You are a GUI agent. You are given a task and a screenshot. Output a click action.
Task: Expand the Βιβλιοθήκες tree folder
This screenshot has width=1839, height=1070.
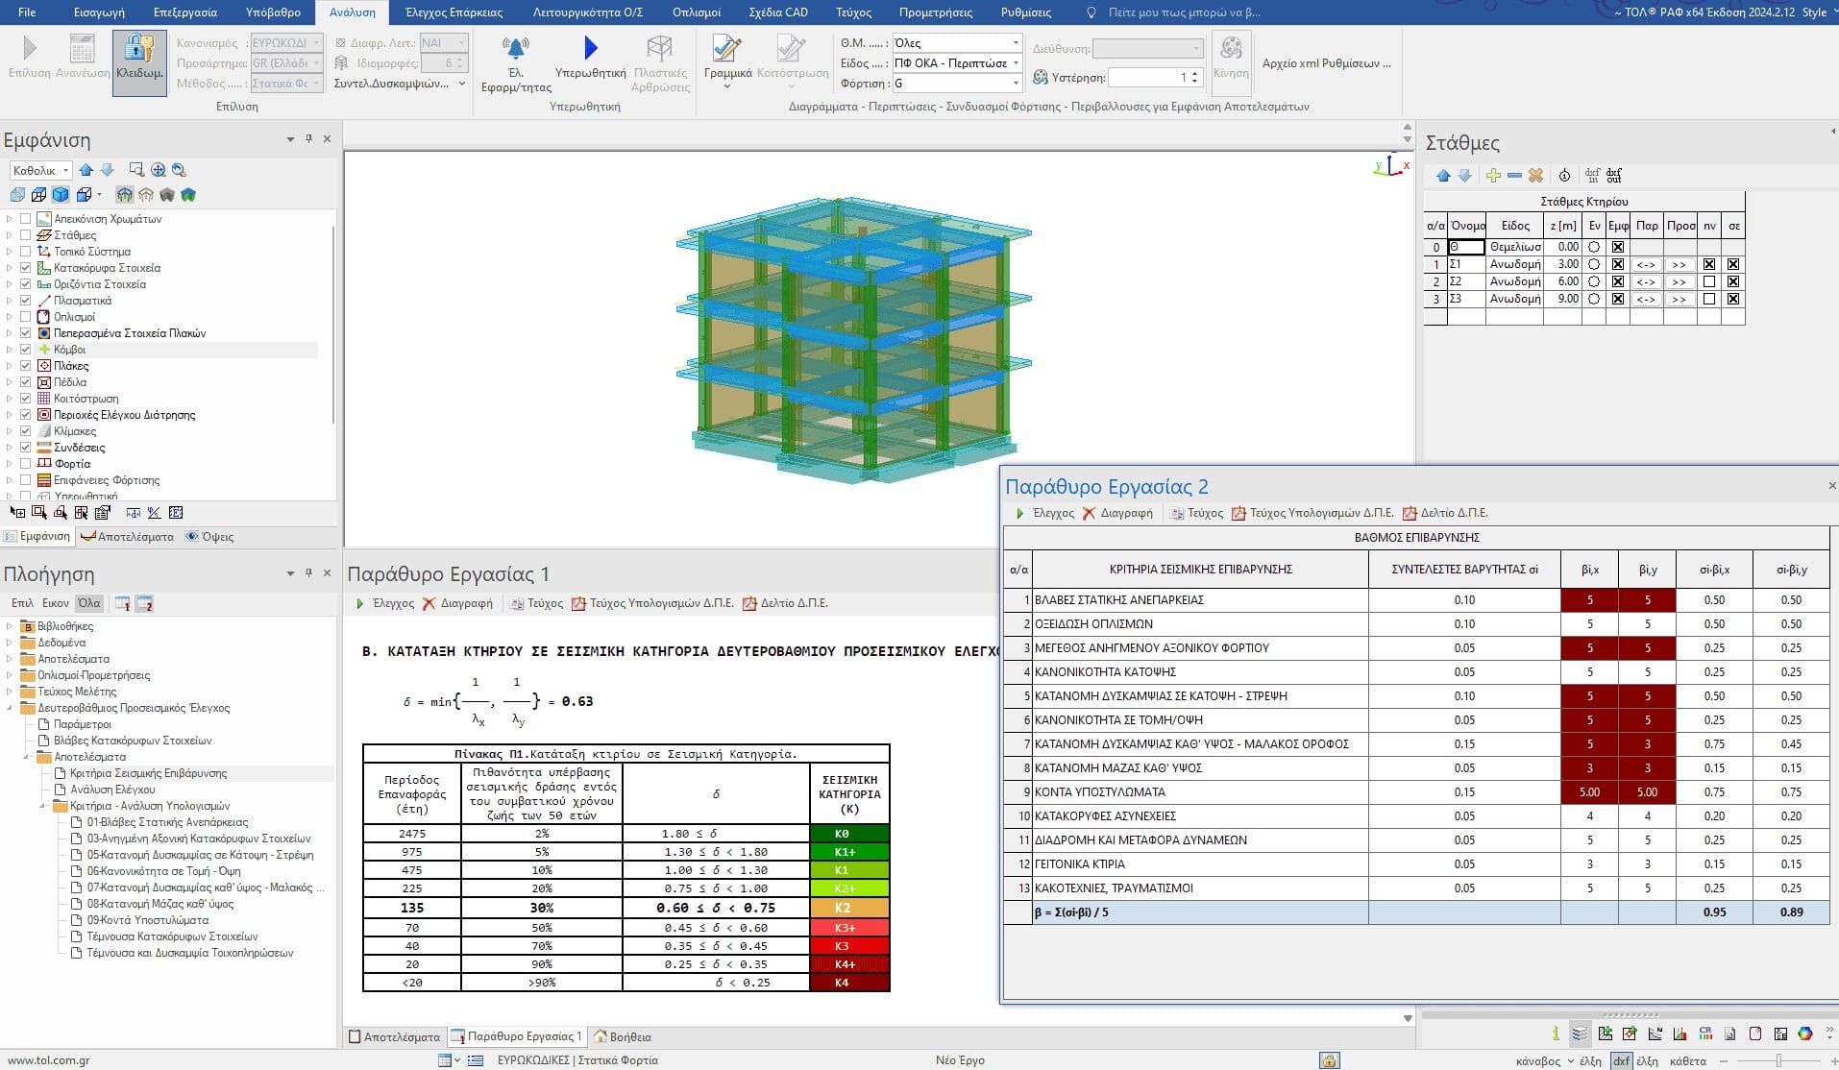coord(10,626)
